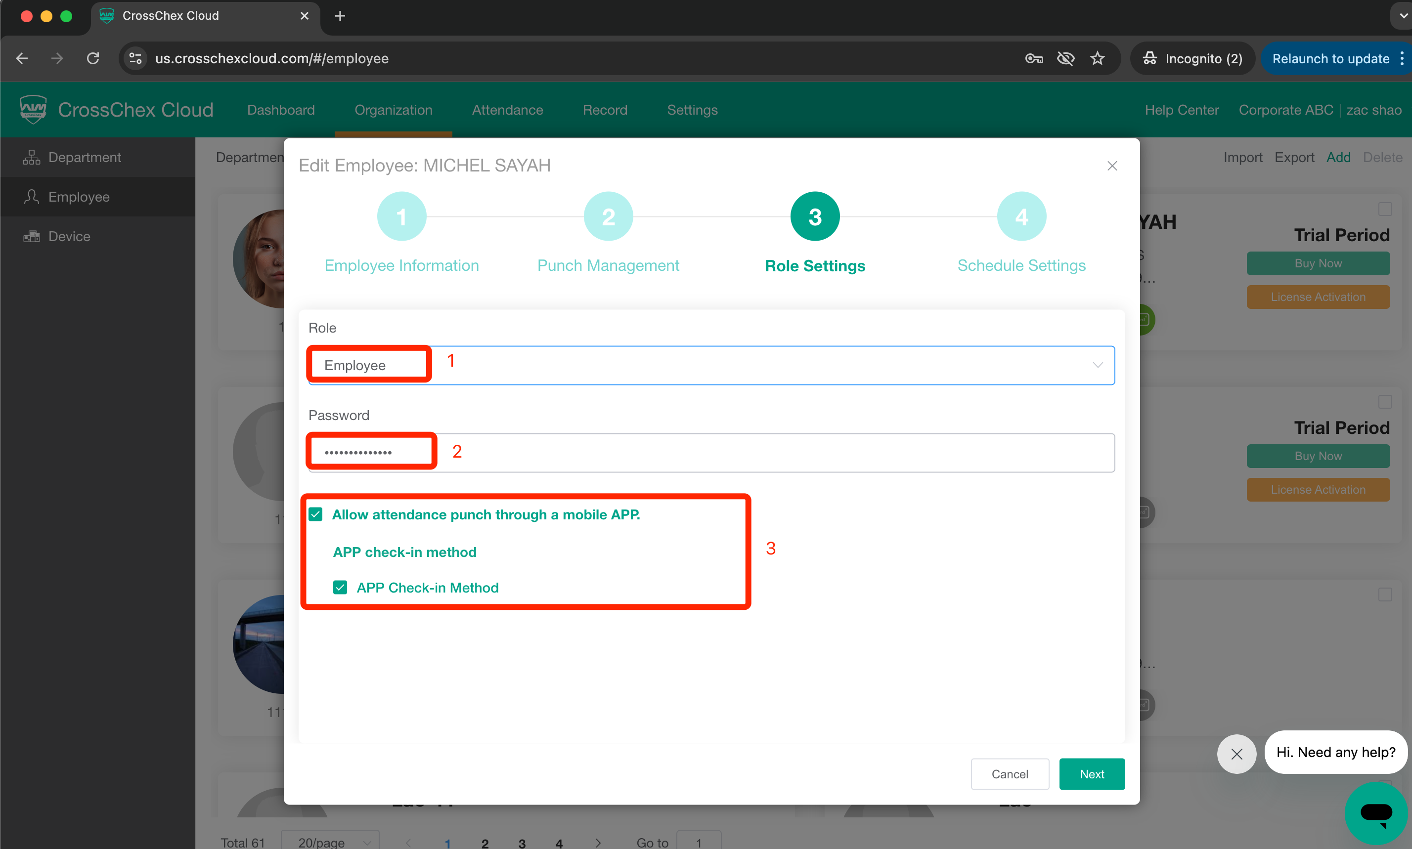Reload the page
Viewport: 1412px width, 849px height.
click(93, 58)
